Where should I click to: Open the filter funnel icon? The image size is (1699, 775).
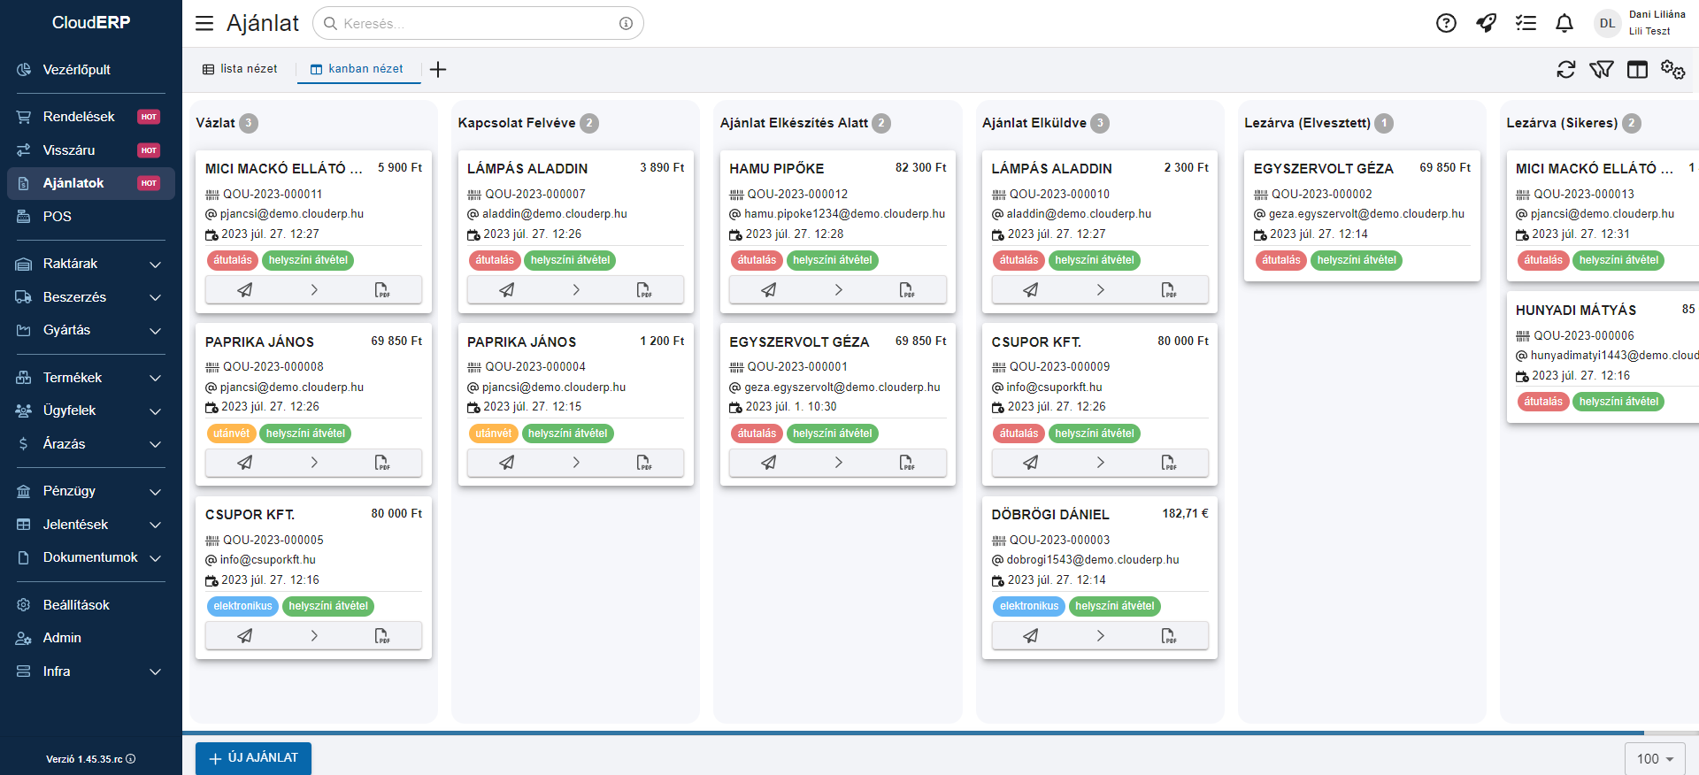(1601, 69)
